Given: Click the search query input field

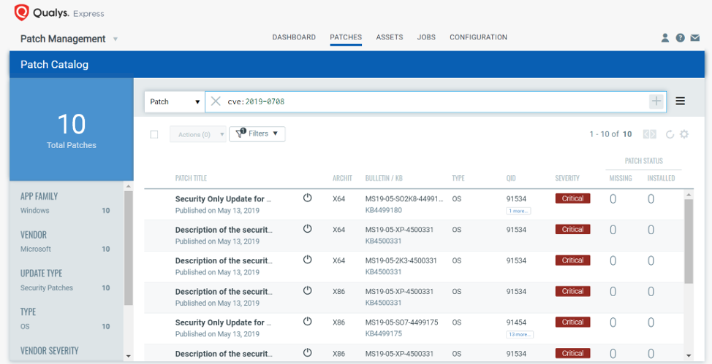Looking at the screenshot, I should 436,101.
